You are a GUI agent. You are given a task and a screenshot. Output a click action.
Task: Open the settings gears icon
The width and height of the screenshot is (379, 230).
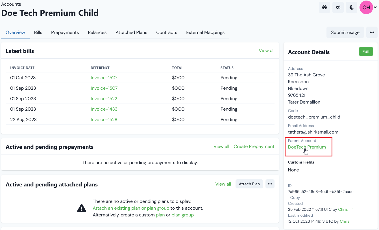click(x=338, y=7)
